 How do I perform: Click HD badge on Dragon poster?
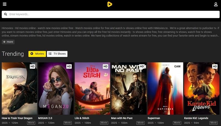32,66
